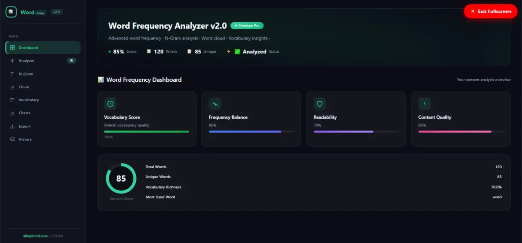The image size is (522, 243).
Task: Click the X icon in Exit Fullscreen
Action: coord(472,11)
